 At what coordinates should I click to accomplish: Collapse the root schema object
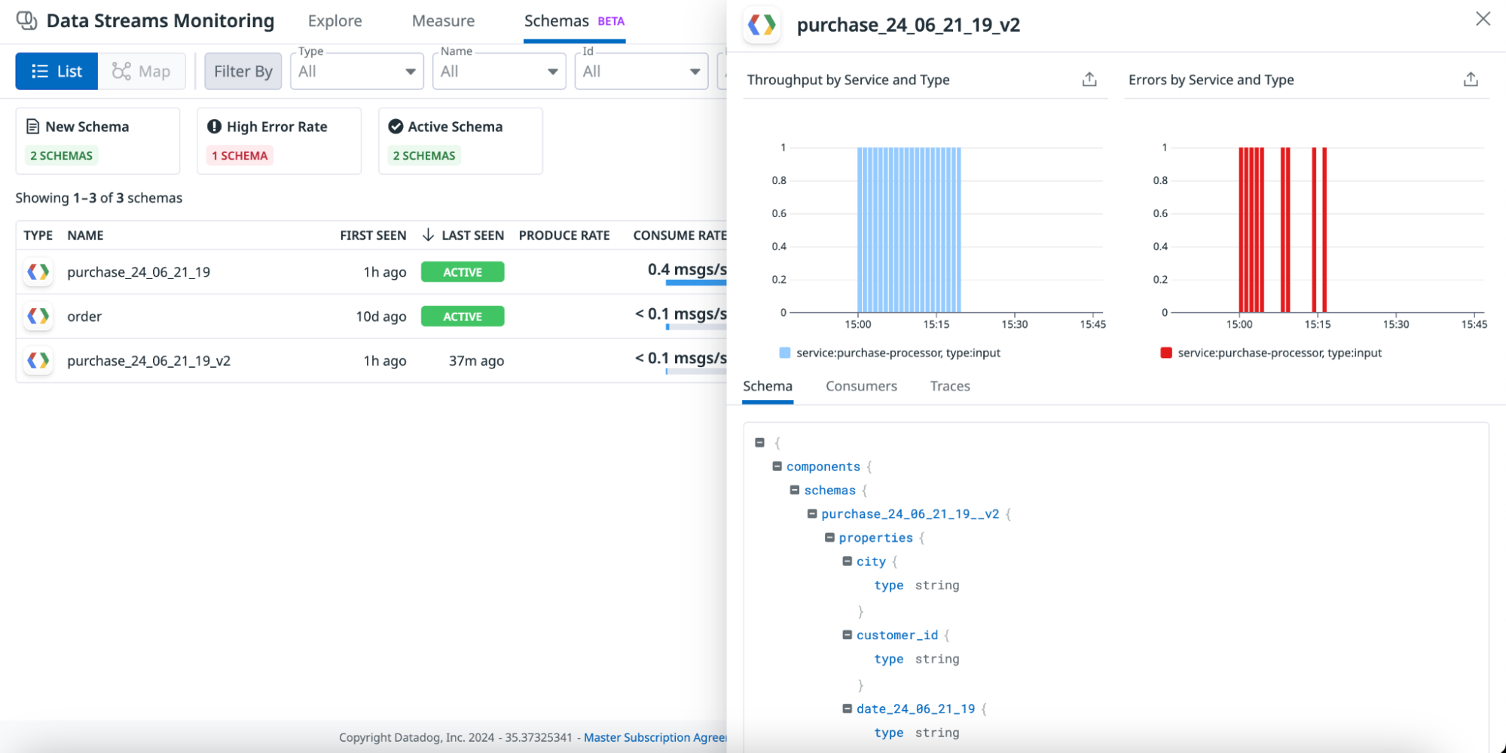point(759,442)
